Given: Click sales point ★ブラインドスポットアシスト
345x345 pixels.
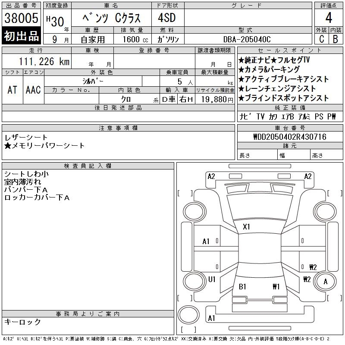Looking at the screenshot, I should [x=283, y=98].
